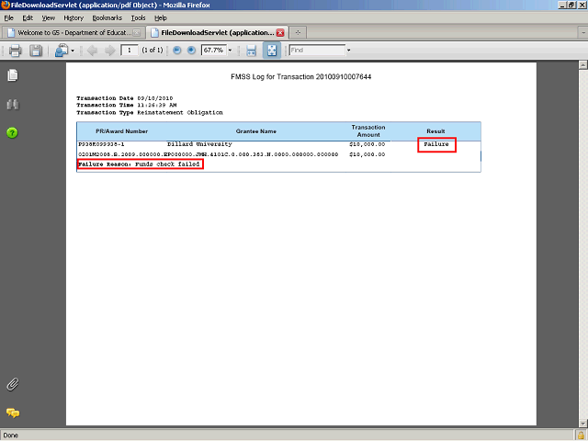Save a copy of the PDF
Viewport: 588px width, 441px height.
(x=36, y=51)
